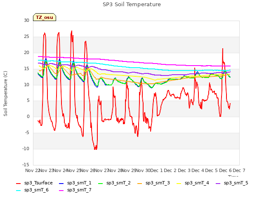Click the 0 y-axis tick label

(28, 116)
